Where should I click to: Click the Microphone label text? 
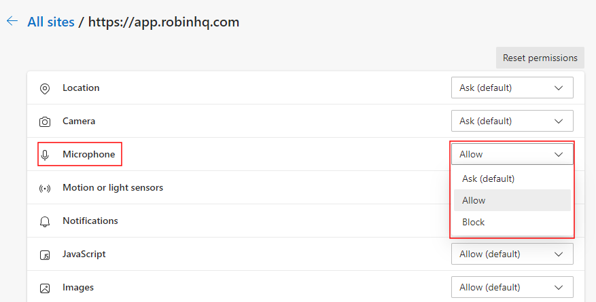click(88, 154)
